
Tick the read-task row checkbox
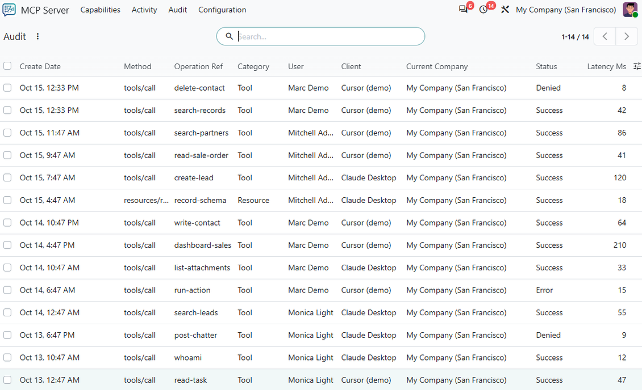coord(7,379)
